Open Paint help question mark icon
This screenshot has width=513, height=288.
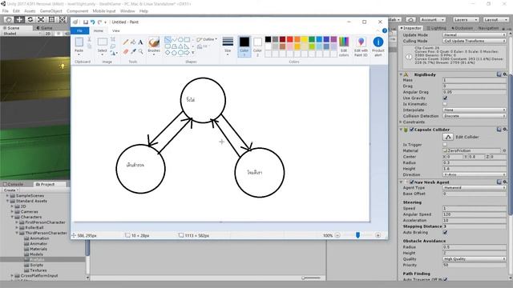click(385, 30)
